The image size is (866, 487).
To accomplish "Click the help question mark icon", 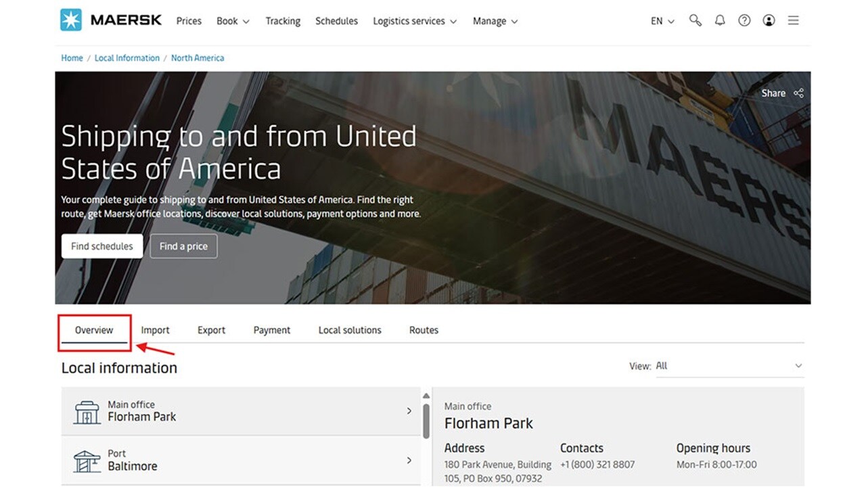I will 744,20.
